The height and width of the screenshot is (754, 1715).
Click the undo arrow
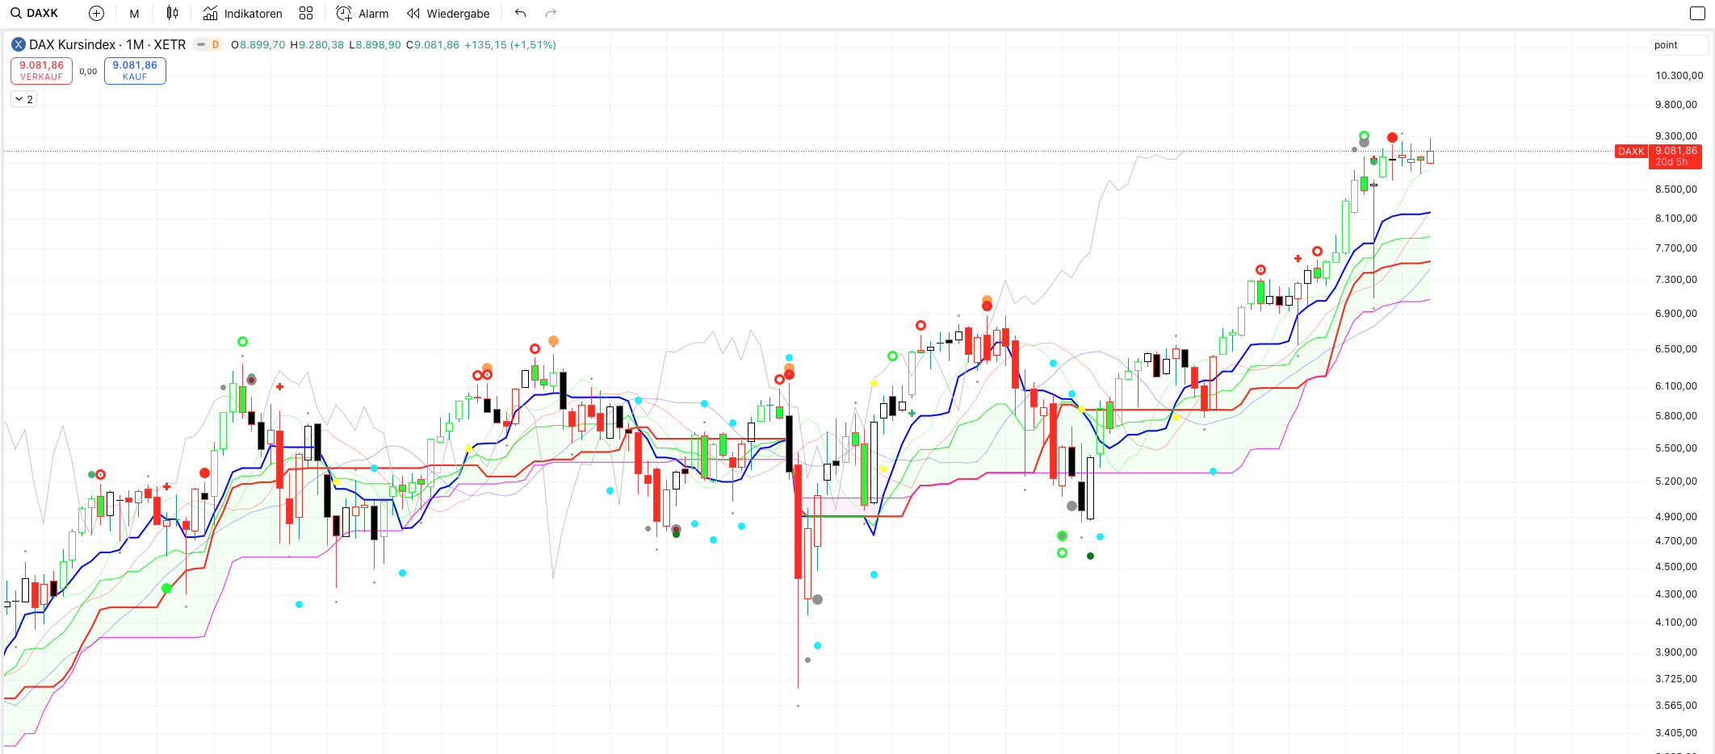click(521, 14)
